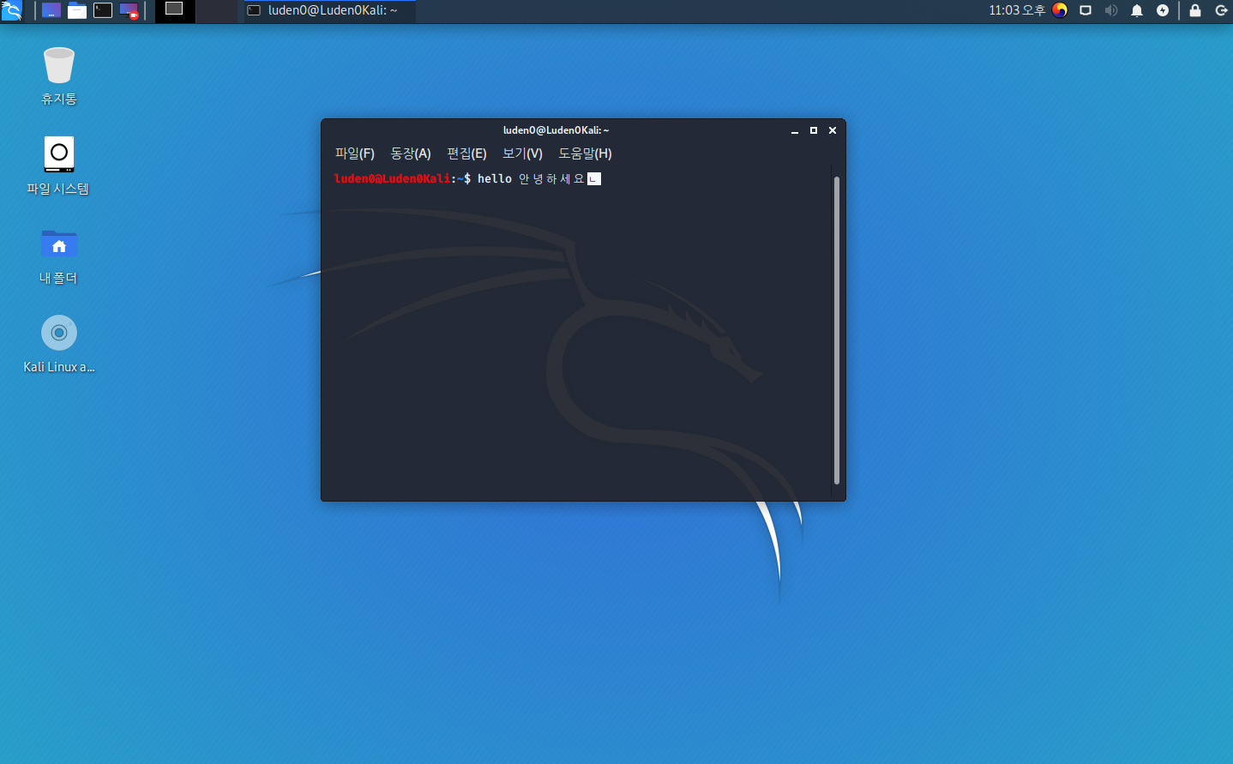Open the power manager lightning icon
Image resolution: width=1233 pixels, height=764 pixels.
[1163, 10]
